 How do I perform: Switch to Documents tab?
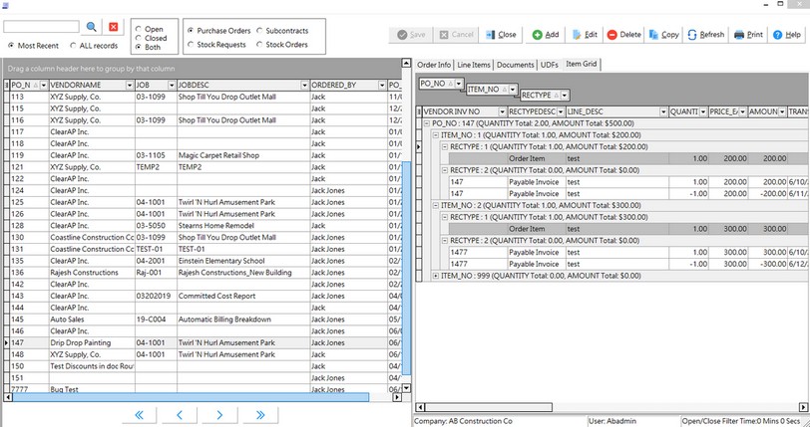coord(515,65)
